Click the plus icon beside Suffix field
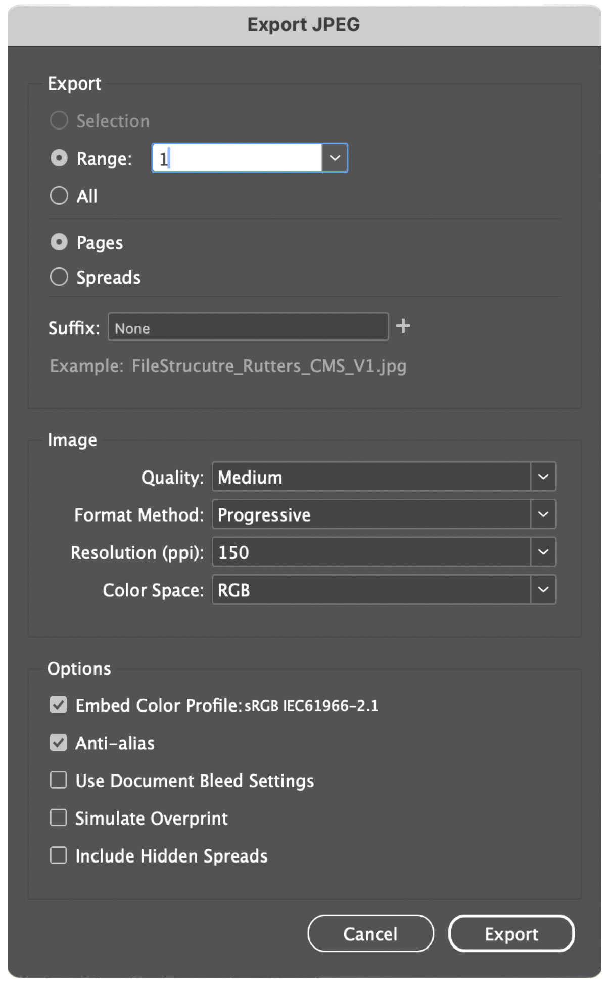The image size is (610, 990). 403,326
